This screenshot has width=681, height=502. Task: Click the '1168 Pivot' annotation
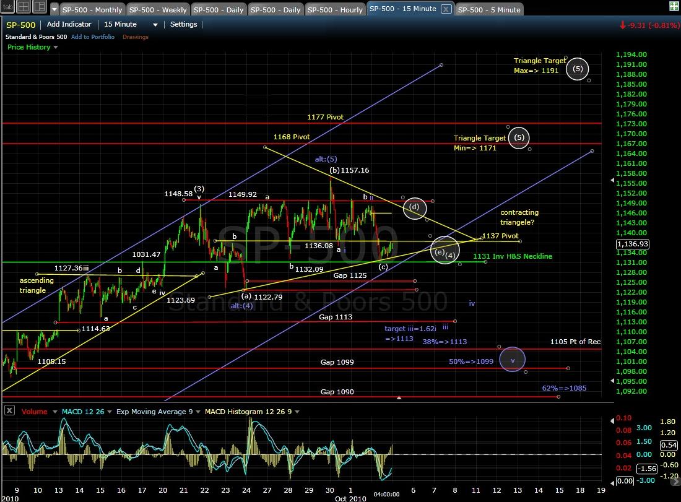point(292,137)
